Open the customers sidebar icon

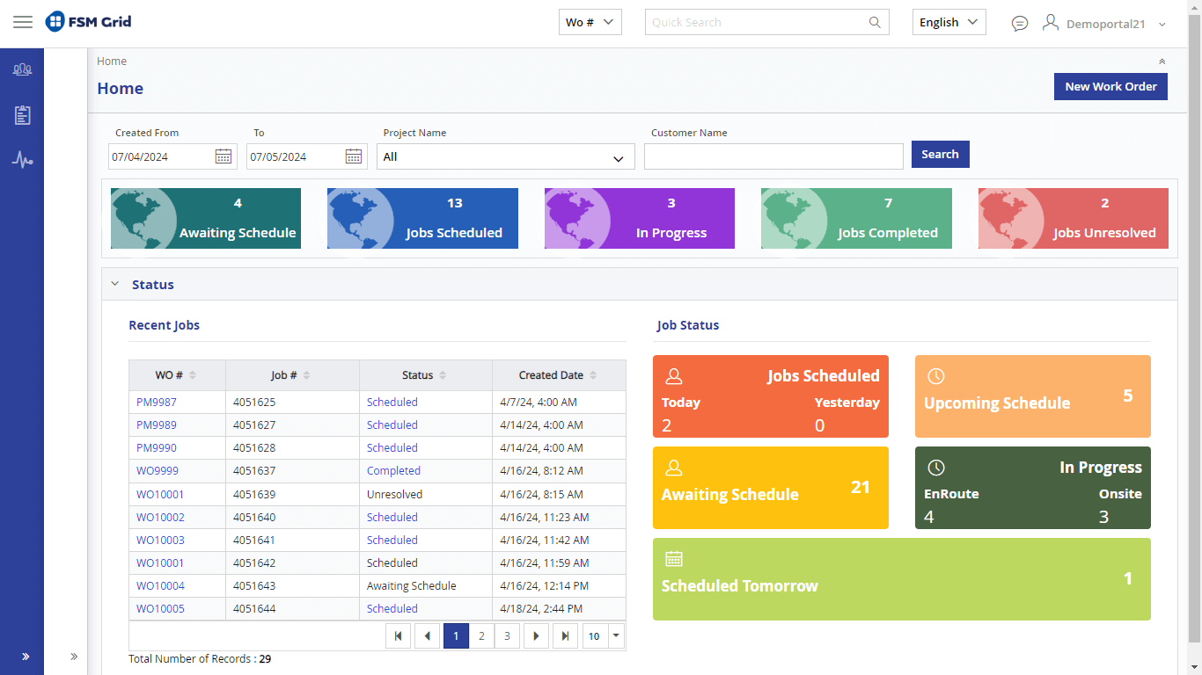tap(22, 69)
